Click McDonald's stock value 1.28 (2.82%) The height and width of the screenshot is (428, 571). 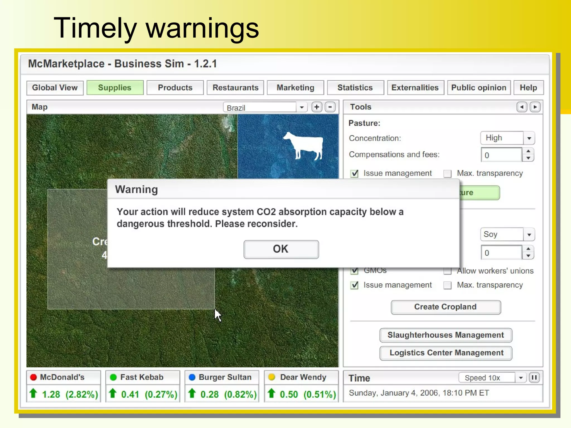70,394
